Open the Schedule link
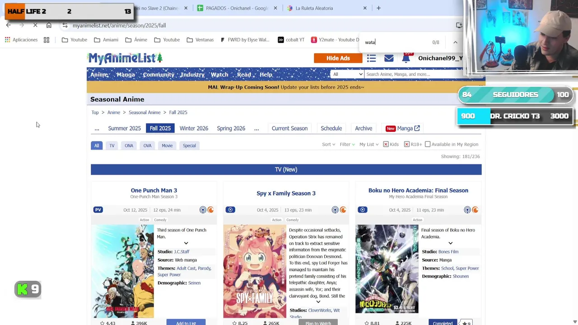This screenshot has width=578, height=325. 331,129
